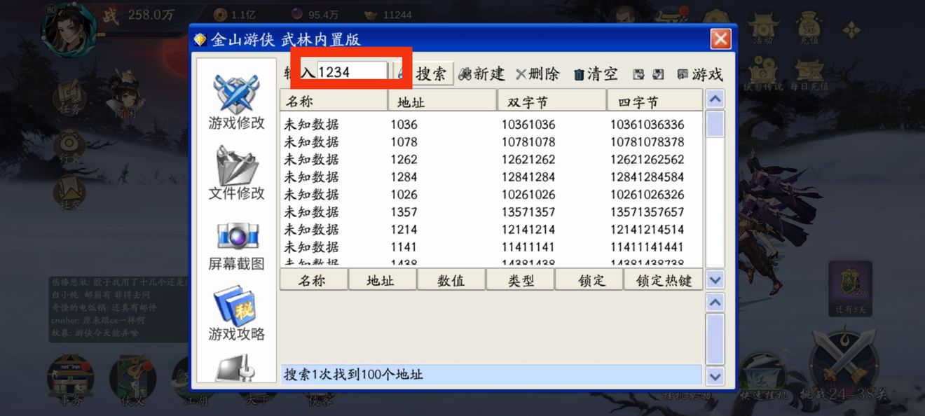The image size is (925, 416).
Task: Return to the game via 游戏 icon
Action: click(699, 74)
